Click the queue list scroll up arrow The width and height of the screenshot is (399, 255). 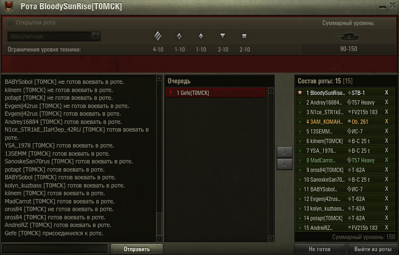coord(271,91)
